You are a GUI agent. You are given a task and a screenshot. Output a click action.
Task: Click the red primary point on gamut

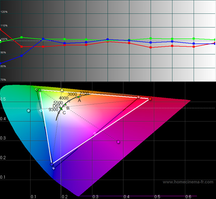click(150, 99)
